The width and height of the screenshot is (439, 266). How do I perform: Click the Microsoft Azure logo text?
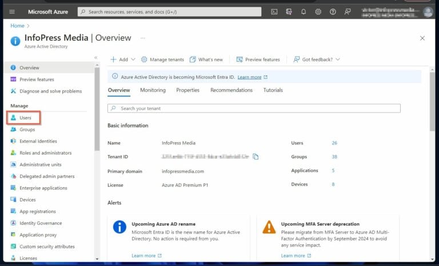click(x=48, y=12)
